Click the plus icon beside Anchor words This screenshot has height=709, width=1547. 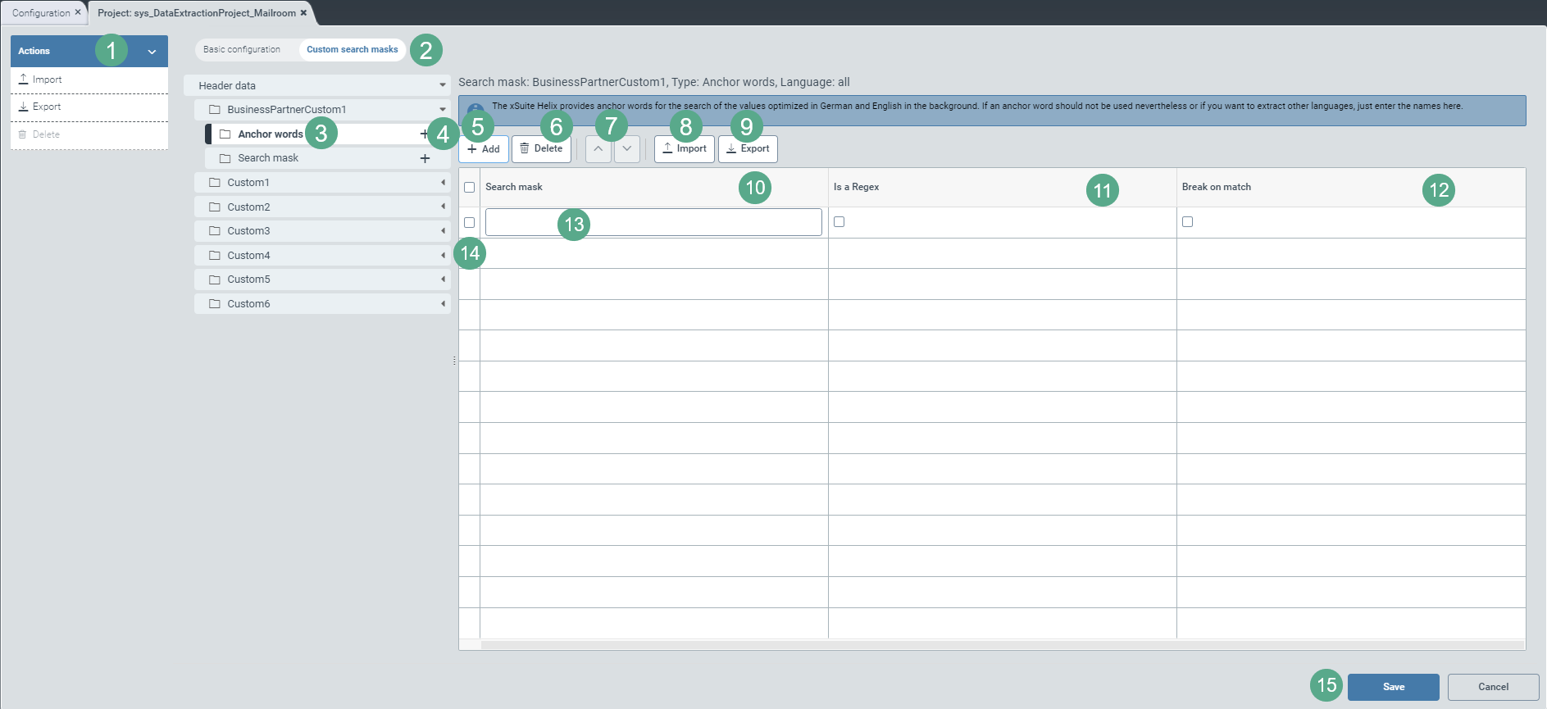click(x=424, y=134)
